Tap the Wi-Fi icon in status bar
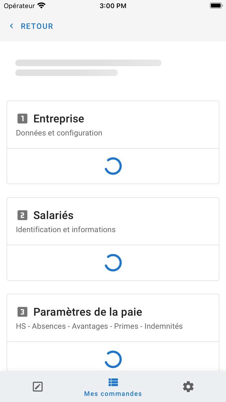 (x=41, y=5)
